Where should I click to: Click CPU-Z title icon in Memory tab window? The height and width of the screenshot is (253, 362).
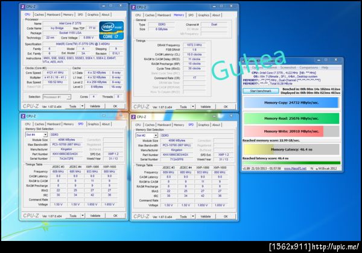133,7
